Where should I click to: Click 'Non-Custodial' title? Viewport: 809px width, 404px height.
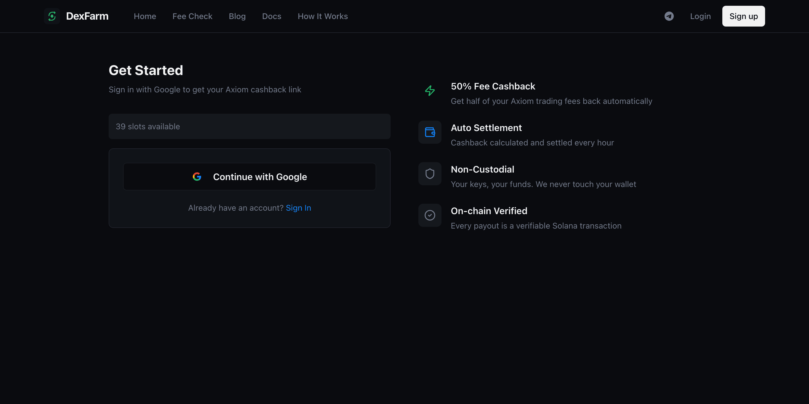483,169
